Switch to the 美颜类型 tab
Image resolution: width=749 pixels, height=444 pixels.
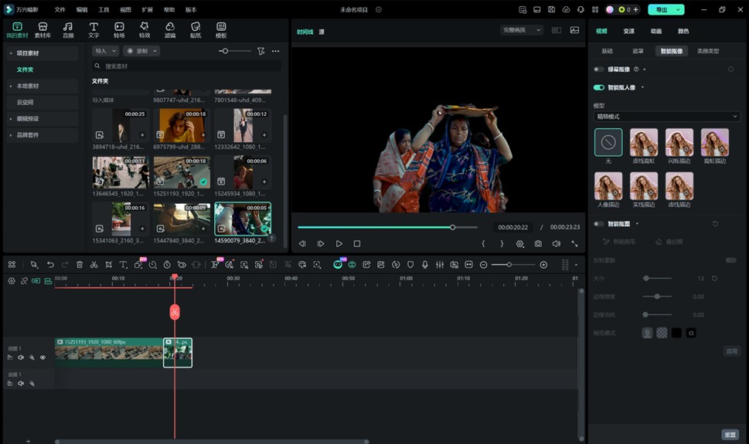pyautogui.click(x=707, y=51)
